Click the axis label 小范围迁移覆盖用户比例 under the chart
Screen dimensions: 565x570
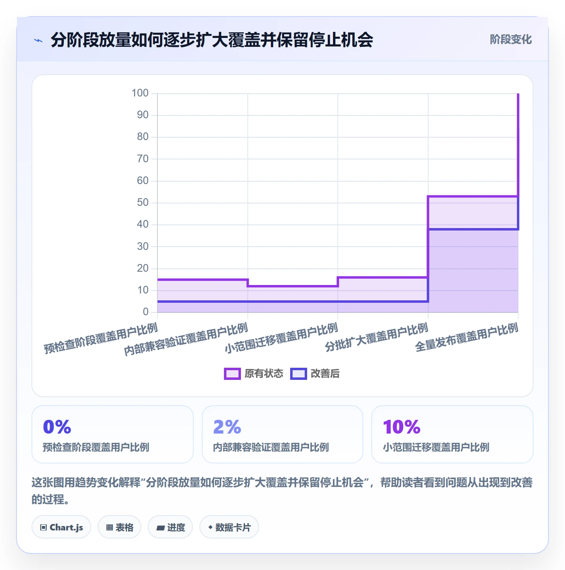tap(281, 339)
